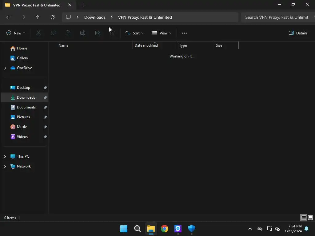This screenshot has width=315, height=236.
Task: Expand the OneDrive tree node
Action: coord(5,68)
